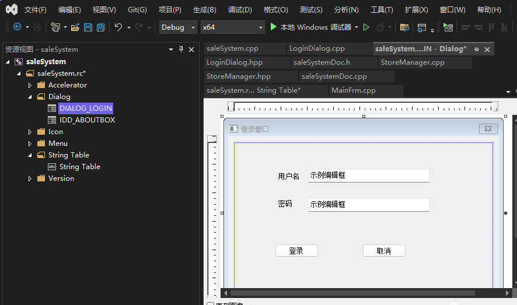Click the navigate backward arrow icon
This screenshot has width=517, height=305.
click(17, 27)
